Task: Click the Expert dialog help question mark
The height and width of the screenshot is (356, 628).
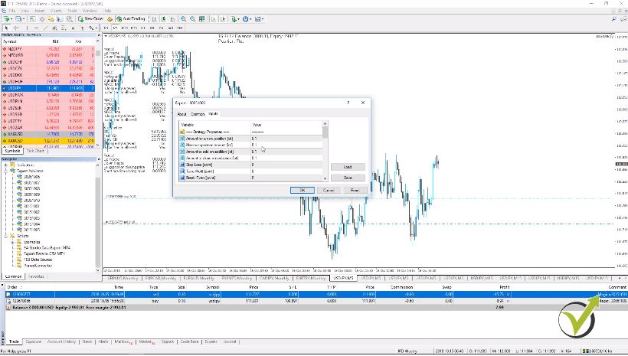Action: coord(348,102)
